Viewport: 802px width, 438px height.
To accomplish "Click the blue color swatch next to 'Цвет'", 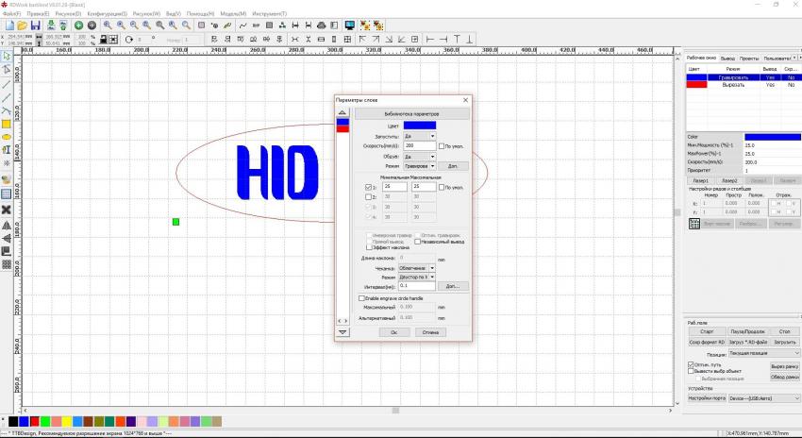I will coord(420,126).
